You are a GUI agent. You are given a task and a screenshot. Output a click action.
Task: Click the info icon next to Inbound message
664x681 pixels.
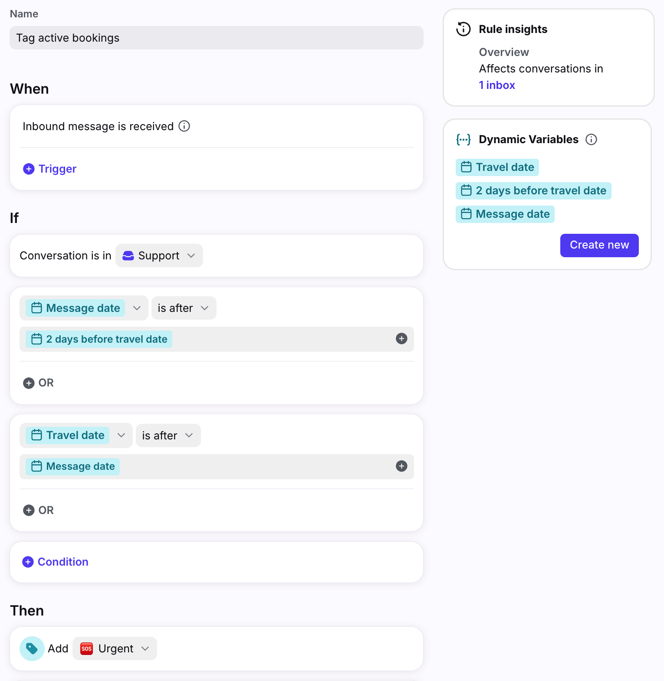[x=184, y=126]
